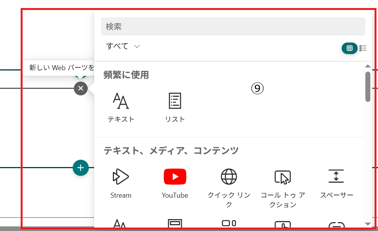The height and width of the screenshot is (231, 378).
Task: Click the partially visible text icon in bottom row
Action: pos(121,223)
